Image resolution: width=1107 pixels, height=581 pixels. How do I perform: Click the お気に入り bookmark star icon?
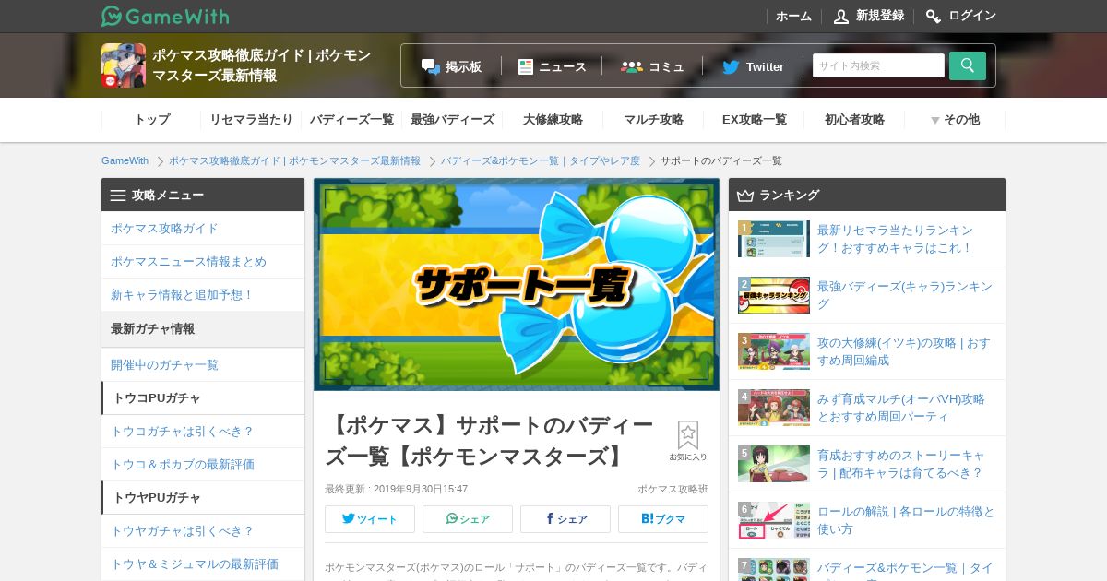688,435
